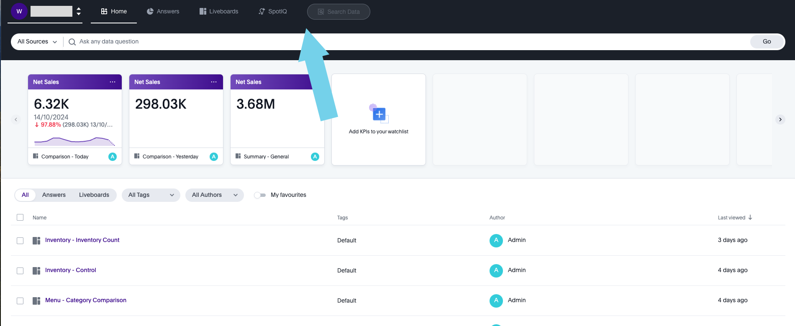Click liveboard icon of Inventory - Inventory Count

click(36, 241)
